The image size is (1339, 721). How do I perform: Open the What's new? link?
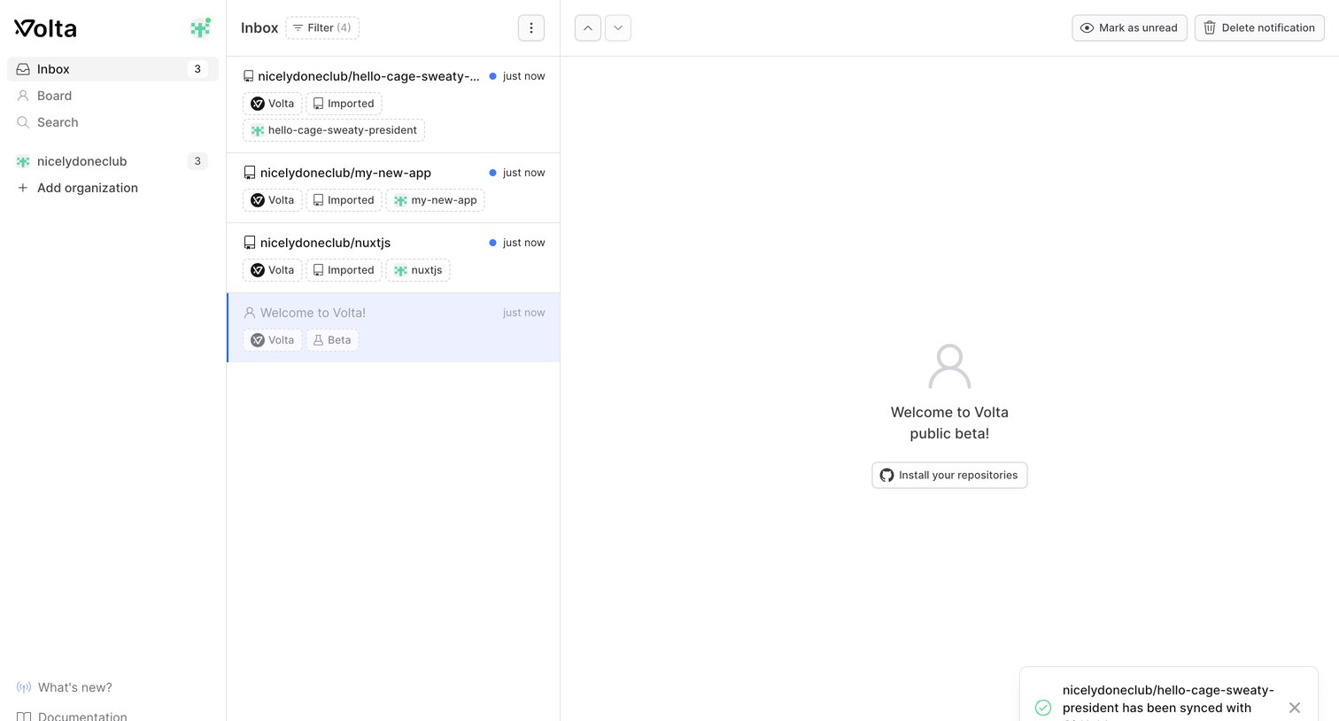pyautogui.click(x=65, y=687)
